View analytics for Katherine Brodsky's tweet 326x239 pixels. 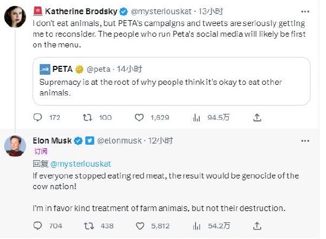click(x=196, y=117)
